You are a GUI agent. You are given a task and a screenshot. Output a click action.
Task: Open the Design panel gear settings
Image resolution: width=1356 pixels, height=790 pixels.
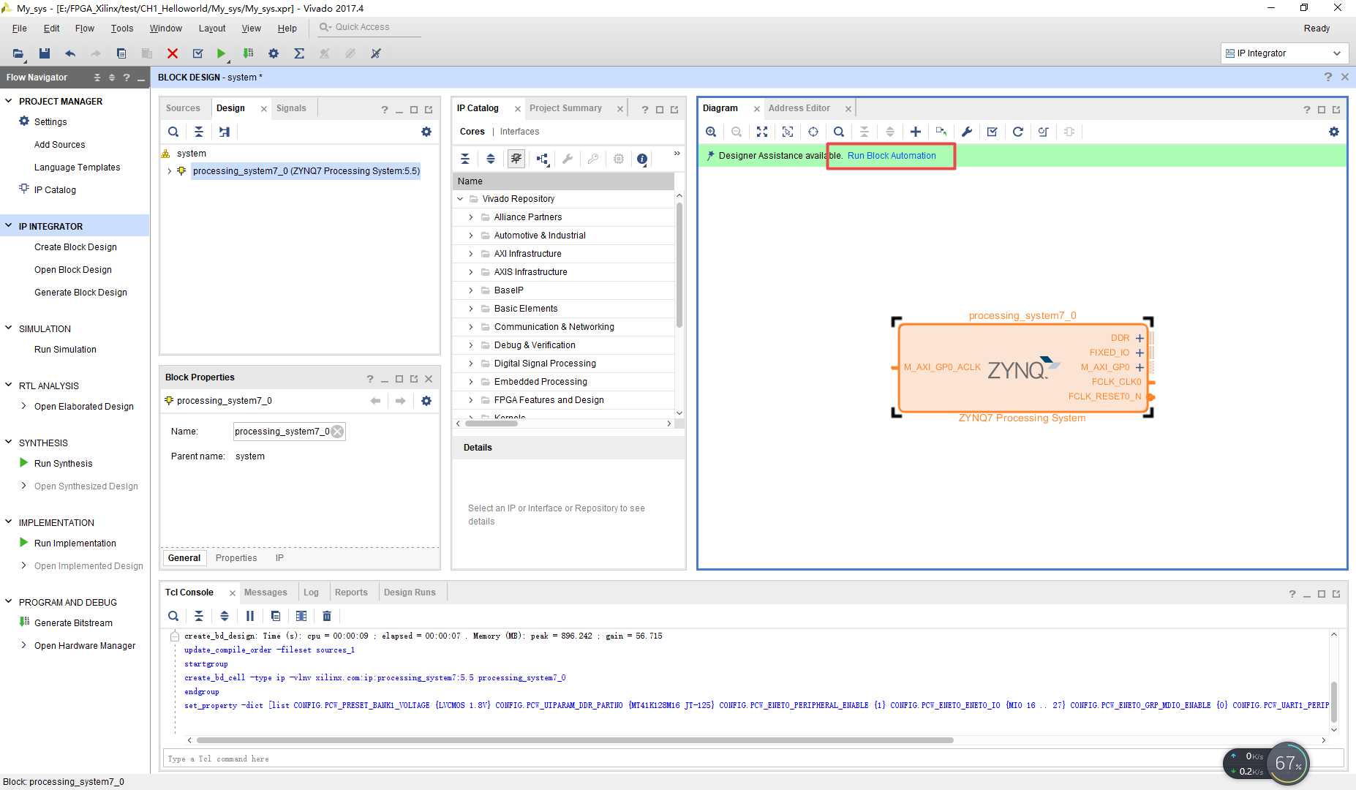(x=426, y=132)
